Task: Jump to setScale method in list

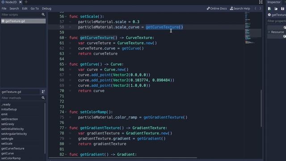Action: (7, 144)
